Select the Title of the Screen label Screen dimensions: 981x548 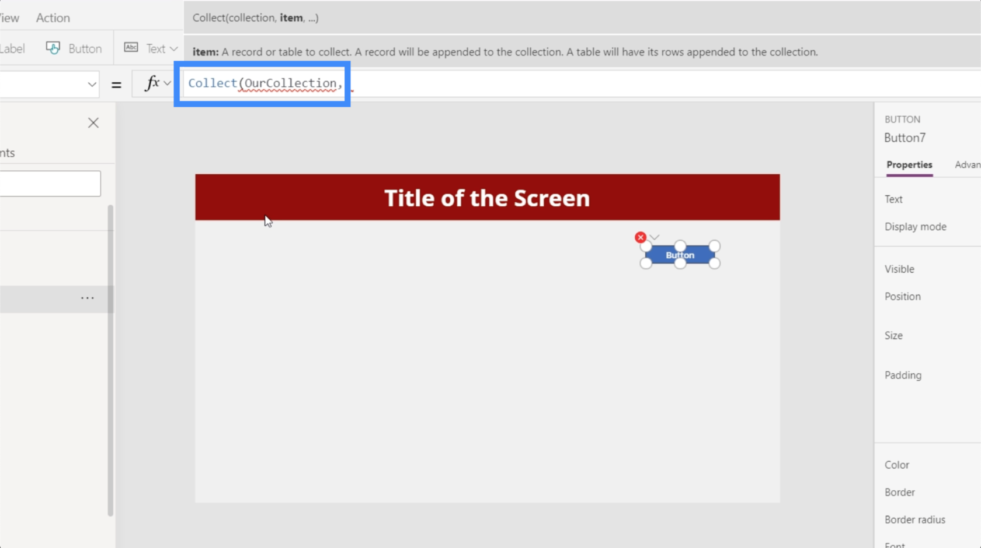click(487, 198)
